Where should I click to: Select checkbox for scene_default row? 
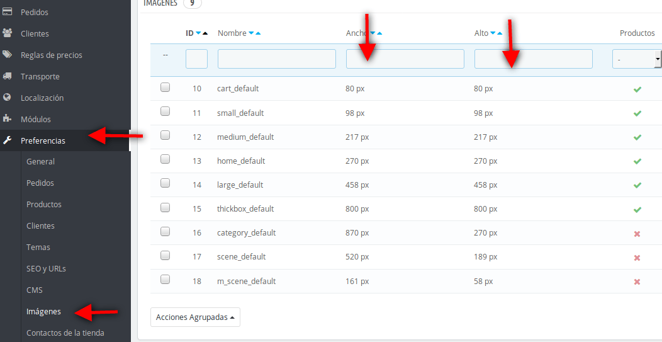[165, 255]
